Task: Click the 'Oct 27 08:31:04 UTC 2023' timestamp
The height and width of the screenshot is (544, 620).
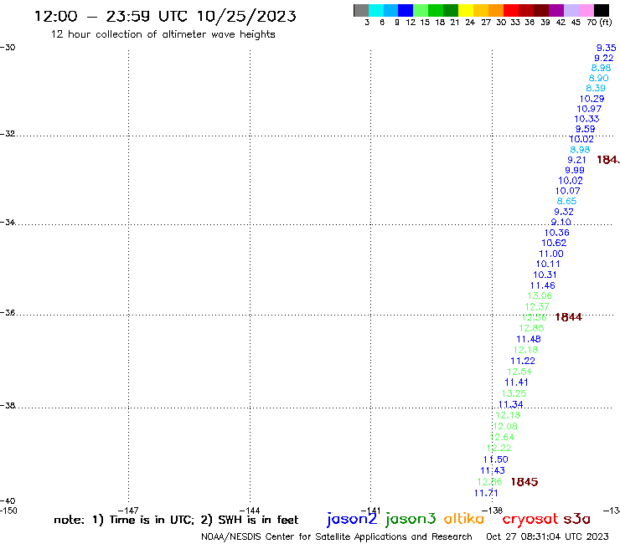Action: pos(547,536)
